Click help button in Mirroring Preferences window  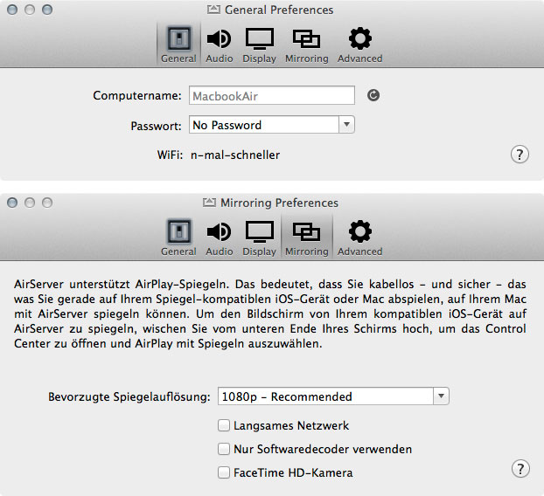click(520, 469)
